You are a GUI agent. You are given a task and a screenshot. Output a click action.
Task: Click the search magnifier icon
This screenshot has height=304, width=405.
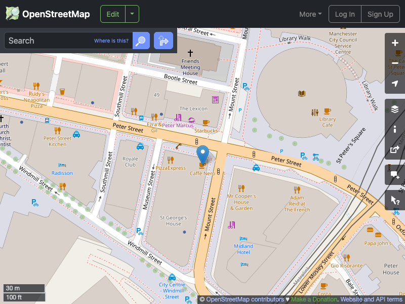(141, 41)
